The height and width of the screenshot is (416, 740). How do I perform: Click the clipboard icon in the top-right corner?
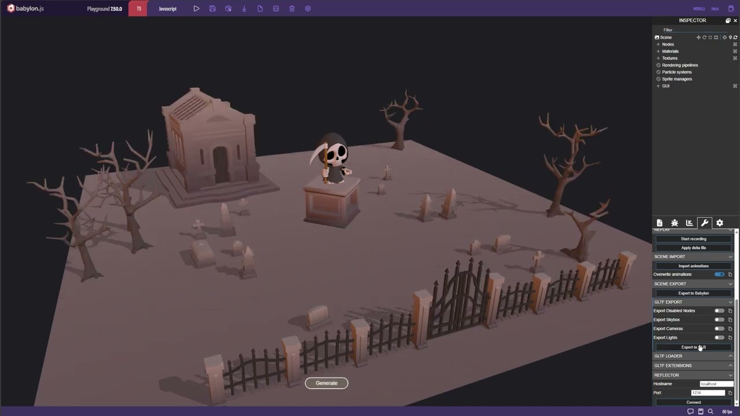731,9
